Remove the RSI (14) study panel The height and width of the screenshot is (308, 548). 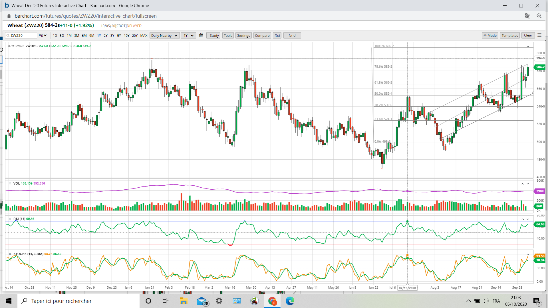(10, 219)
